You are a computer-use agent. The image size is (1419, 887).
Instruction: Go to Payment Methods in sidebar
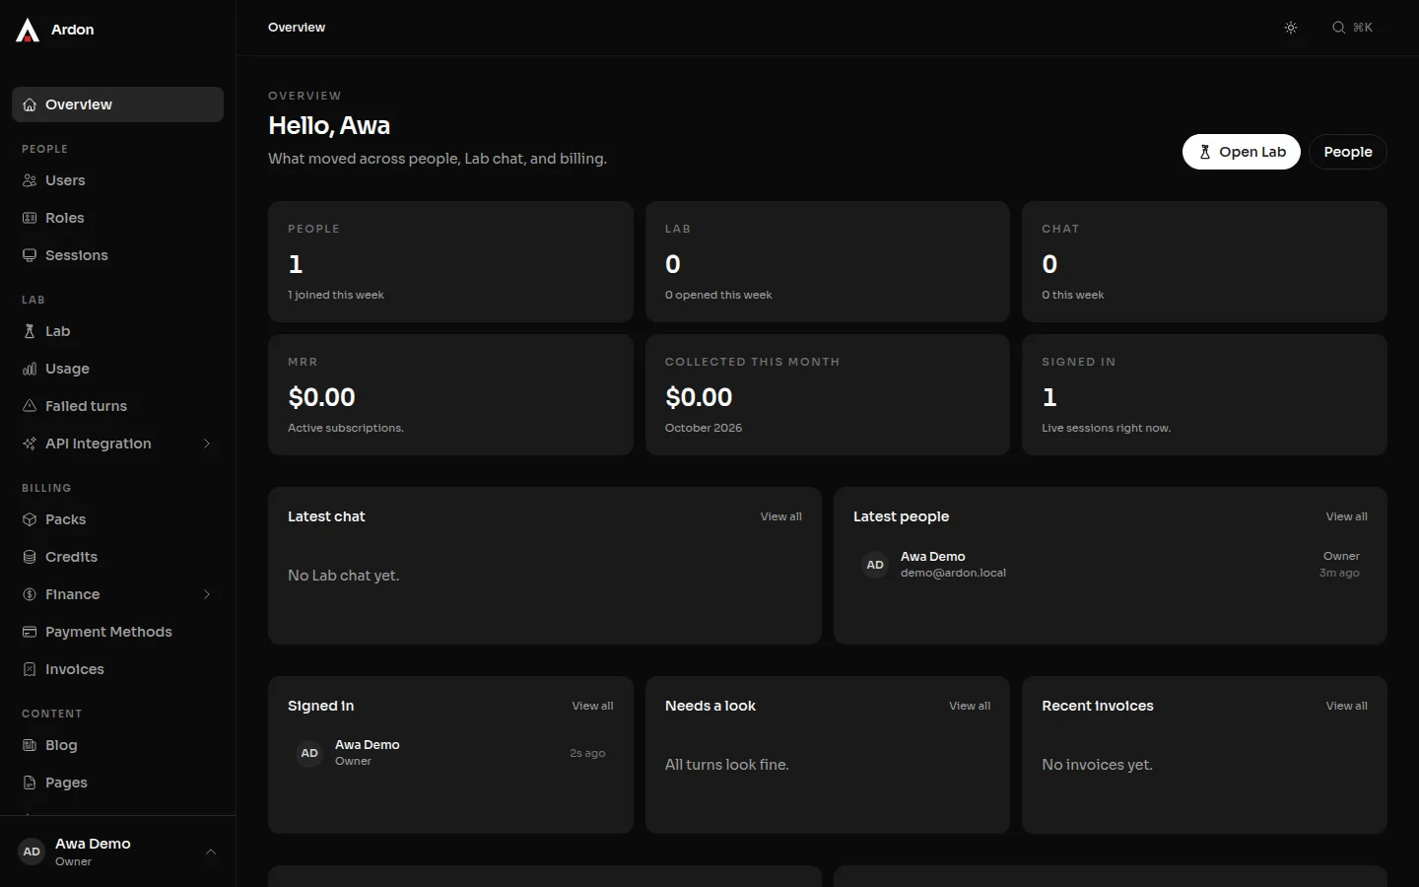(x=117, y=632)
